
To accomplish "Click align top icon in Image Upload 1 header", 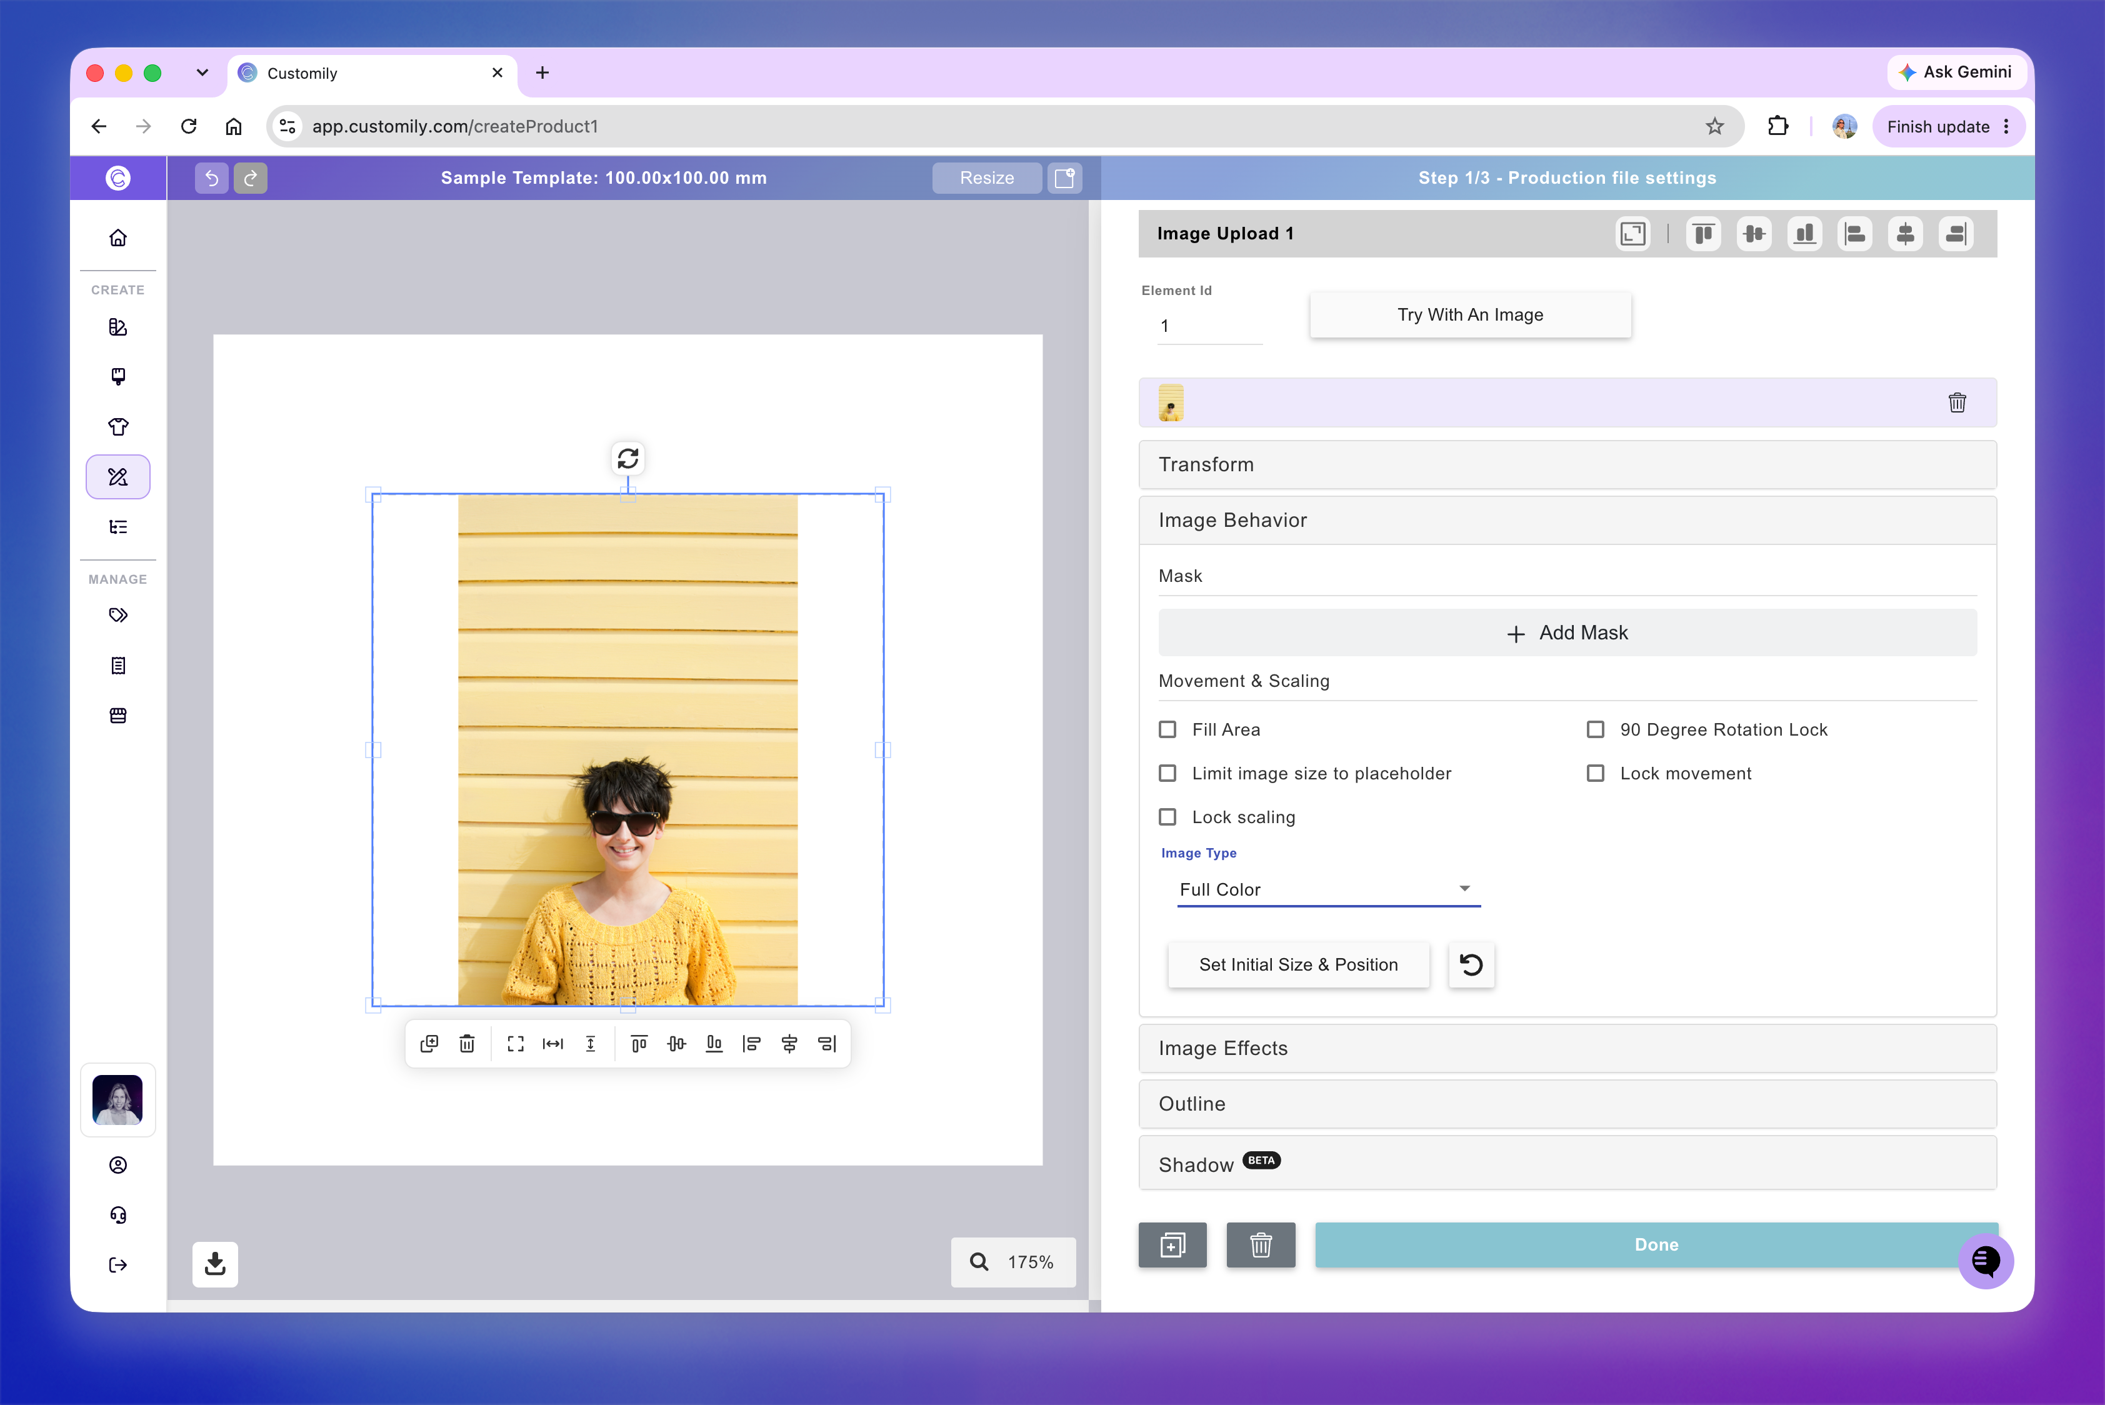I will pyautogui.click(x=1704, y=234).
